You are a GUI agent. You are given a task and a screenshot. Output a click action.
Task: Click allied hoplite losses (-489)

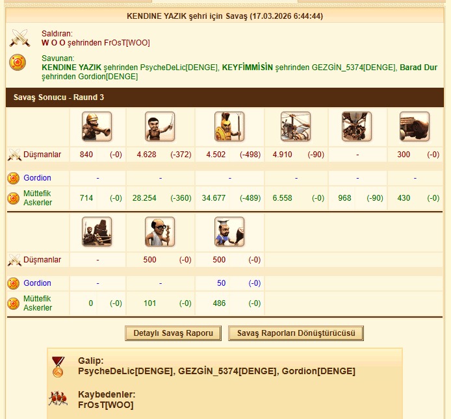(250, 198)
